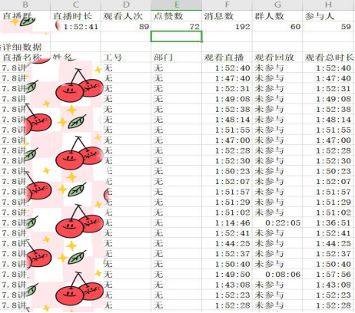Select column header G
The image size is (355, 313).
pos(277,5)
